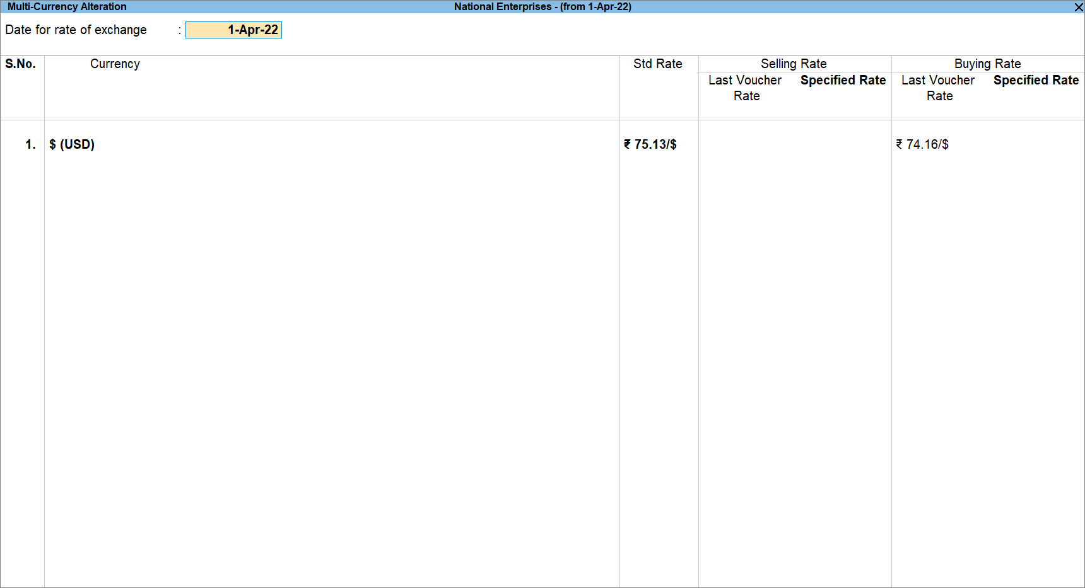Click the National Enterprises company title
Image resolution: width=1085 pixels, height=588 pixels.
(542, 7)
